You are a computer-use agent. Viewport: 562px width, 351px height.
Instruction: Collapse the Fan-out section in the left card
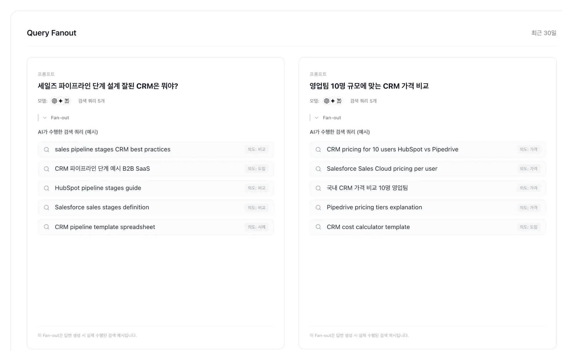click(45, 118)
